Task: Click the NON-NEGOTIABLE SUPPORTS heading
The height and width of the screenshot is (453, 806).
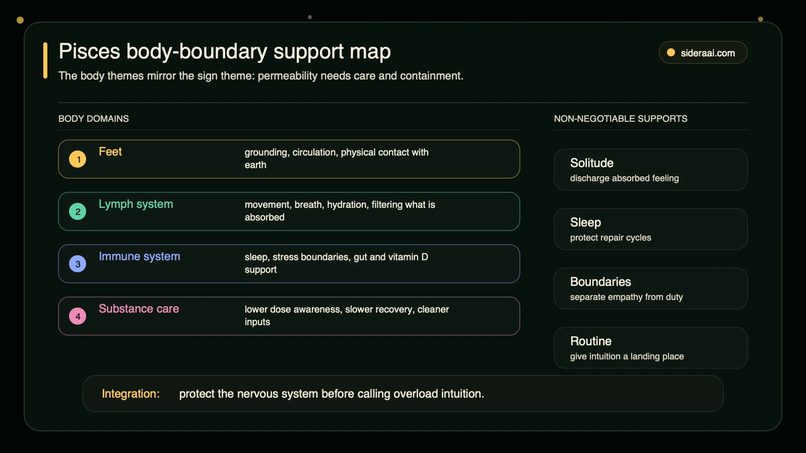Action: [x=621, y=119]
